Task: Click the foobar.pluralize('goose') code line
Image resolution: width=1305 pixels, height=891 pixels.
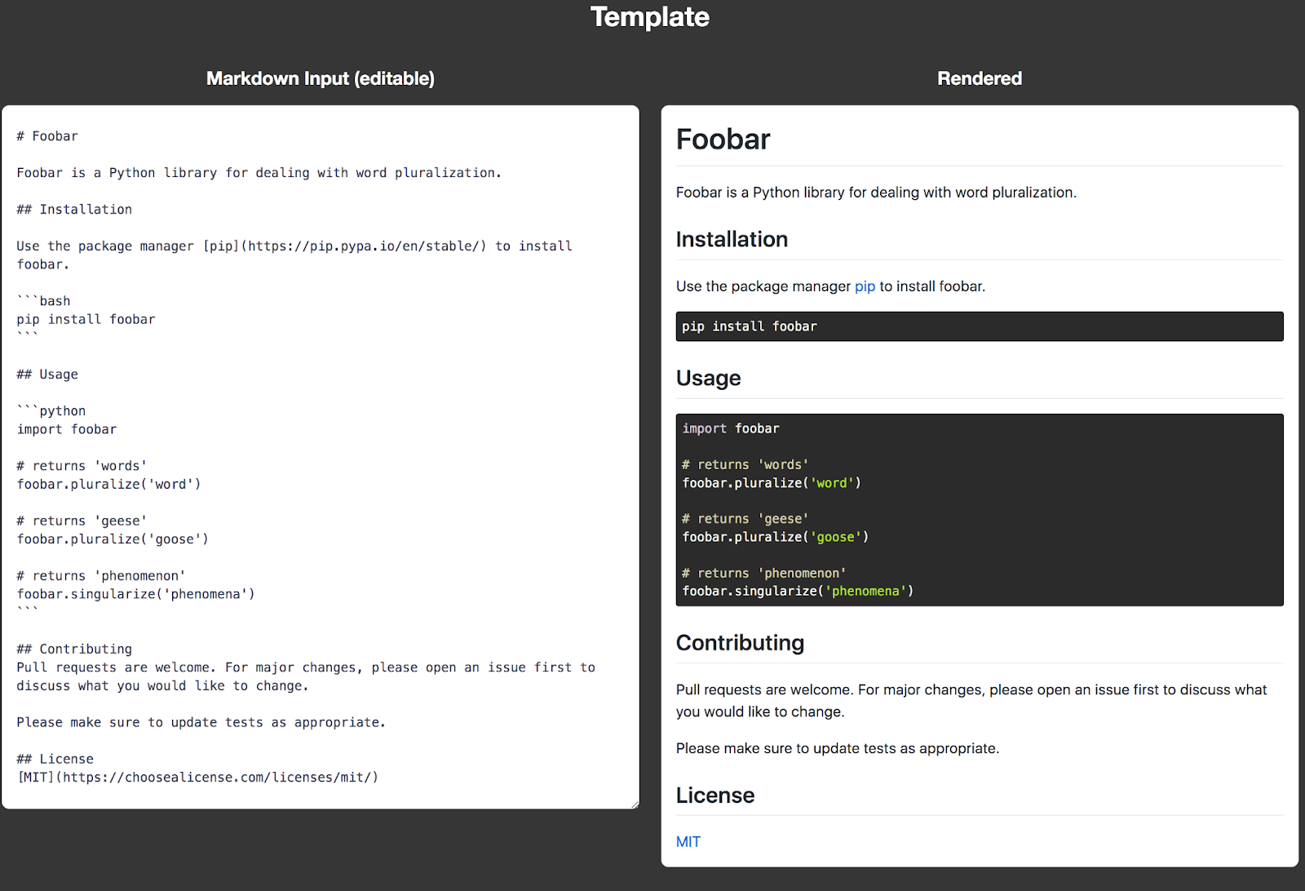Action: pyautogui.click(x=774, y=536)
